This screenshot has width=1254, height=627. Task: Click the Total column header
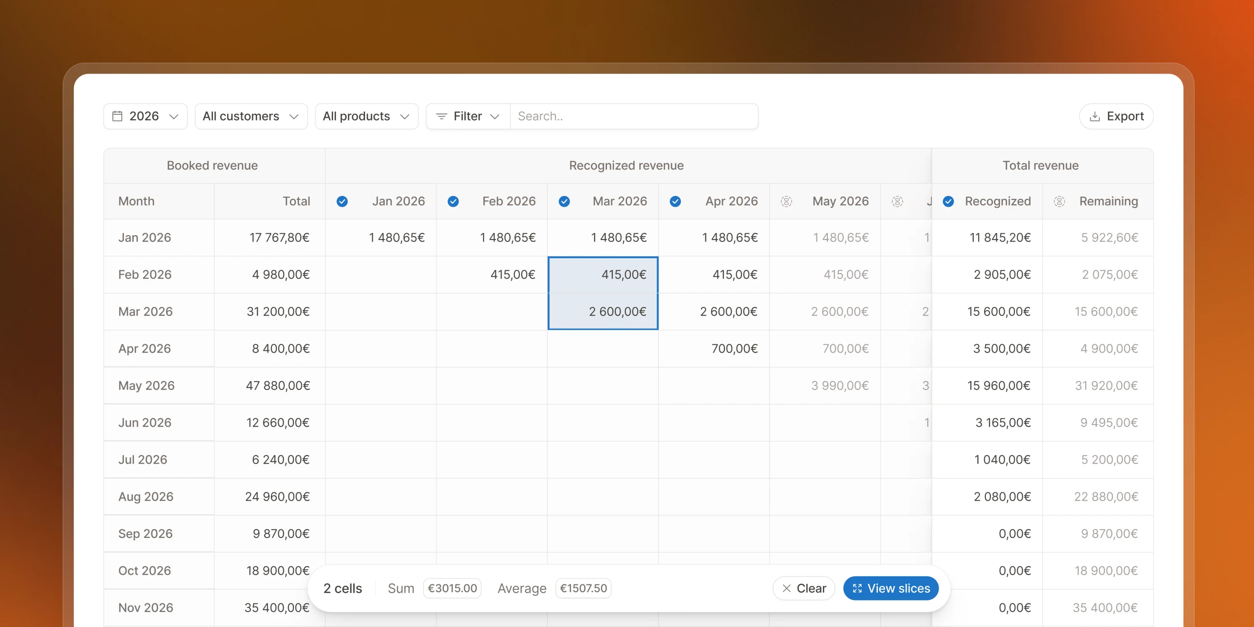coord(270,201)
